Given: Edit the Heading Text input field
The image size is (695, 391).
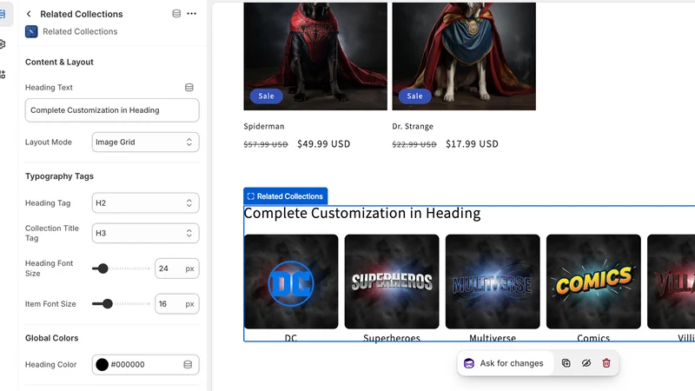Looking at the screenshot, I should pos(112,110).
